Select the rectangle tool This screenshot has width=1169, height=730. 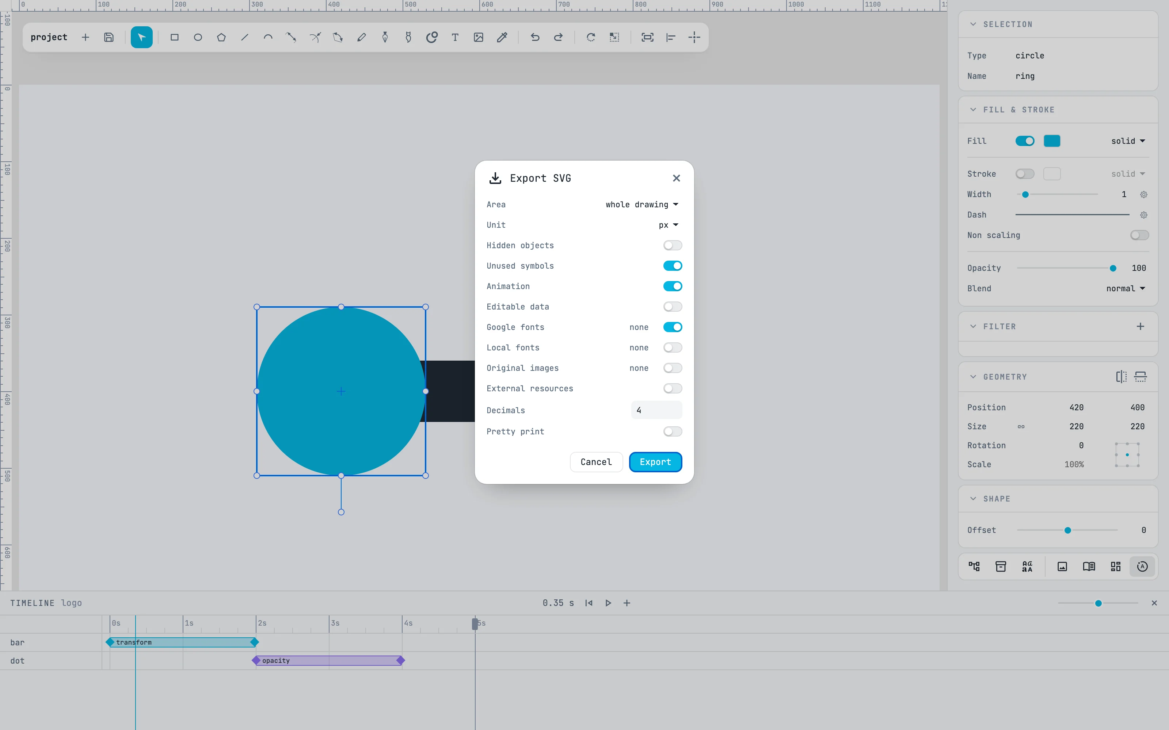[x=174, y=37]
